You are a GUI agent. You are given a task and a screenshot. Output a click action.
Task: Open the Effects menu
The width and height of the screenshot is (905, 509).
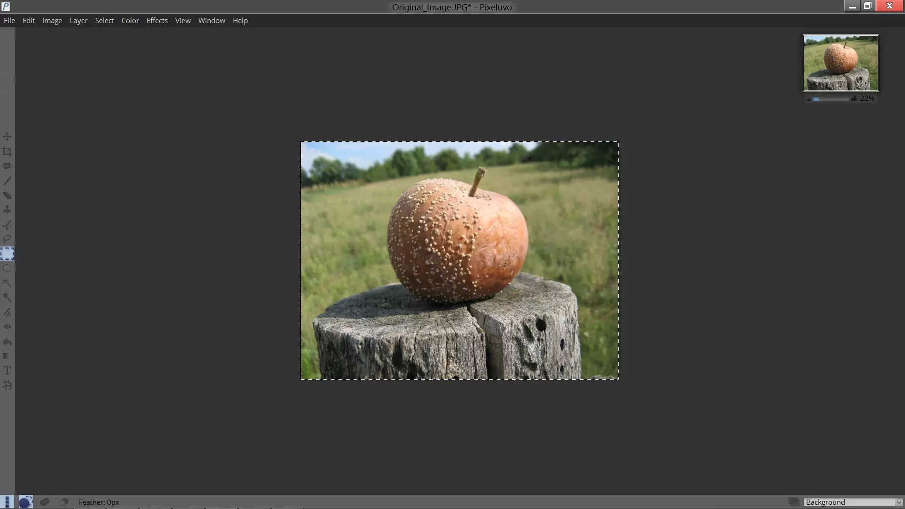pyautogui.click(x=157, y=21)
